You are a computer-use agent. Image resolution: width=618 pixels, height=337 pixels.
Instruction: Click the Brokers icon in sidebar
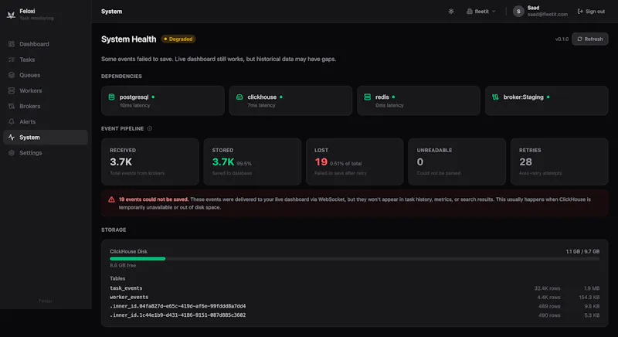tap(12, 106)
